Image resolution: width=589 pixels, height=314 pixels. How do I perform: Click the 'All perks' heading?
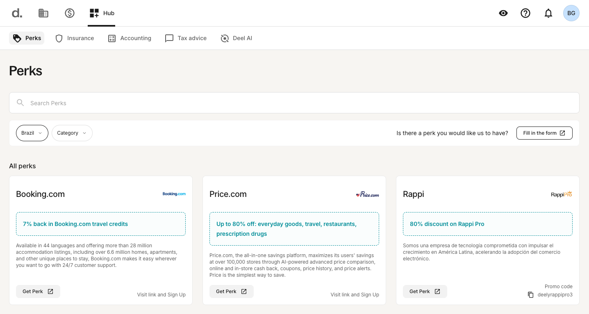(x=23, y=166)
